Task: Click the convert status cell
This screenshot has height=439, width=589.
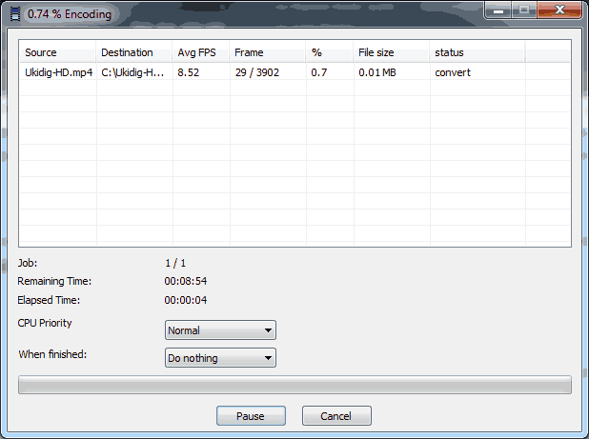Action: (x=453, y=72)
